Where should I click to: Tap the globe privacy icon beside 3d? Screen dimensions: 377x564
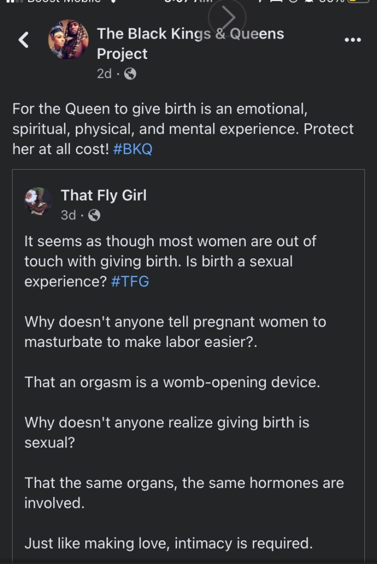(x=95, y=215)
